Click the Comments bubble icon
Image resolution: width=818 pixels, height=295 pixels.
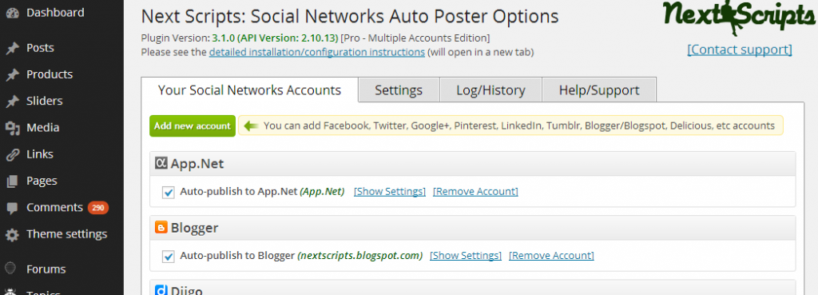(13, 208)
